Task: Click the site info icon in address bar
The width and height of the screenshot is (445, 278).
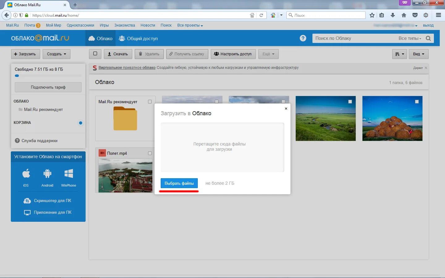Action: point(15,15)
